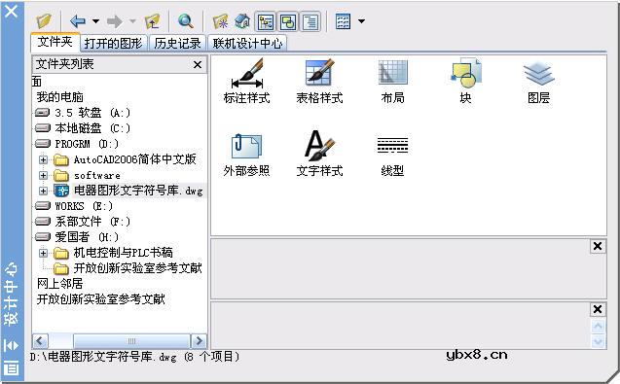The image size is (620, 384).
Task: Go up one folder level
Action: tap(152, 21)
